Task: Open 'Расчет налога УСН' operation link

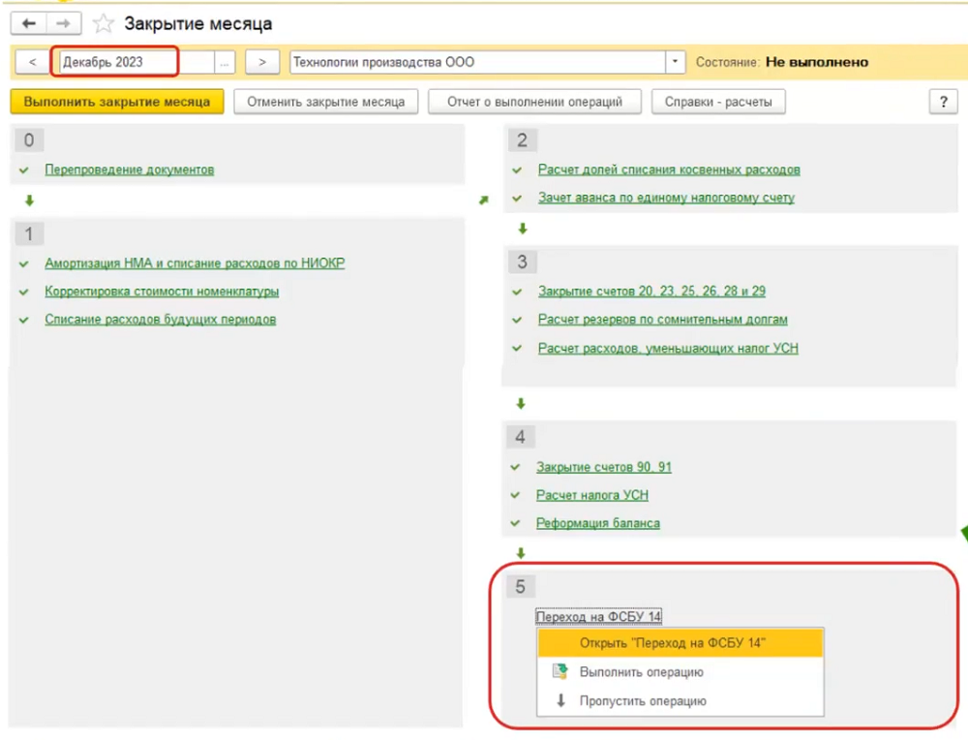Action: pyautogui.click(x=592, y=496)
